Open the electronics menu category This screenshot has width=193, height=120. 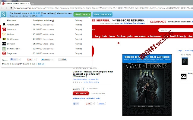click(x=140, y=36)
